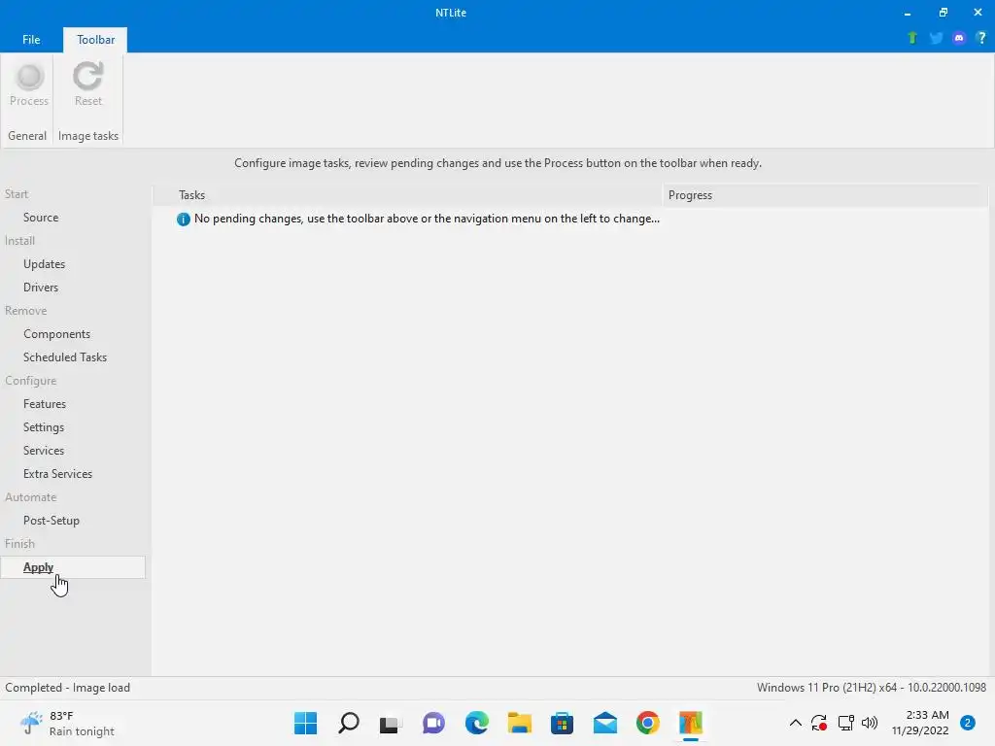This screenshot has height=746, width=995.
Task: Open the Windows Start menu
Action: [x=305, y=723]
